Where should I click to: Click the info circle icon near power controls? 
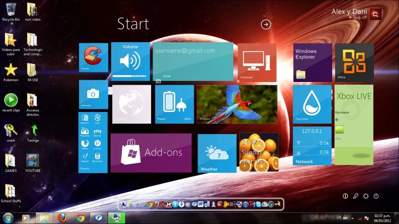[x=345, y=196]
